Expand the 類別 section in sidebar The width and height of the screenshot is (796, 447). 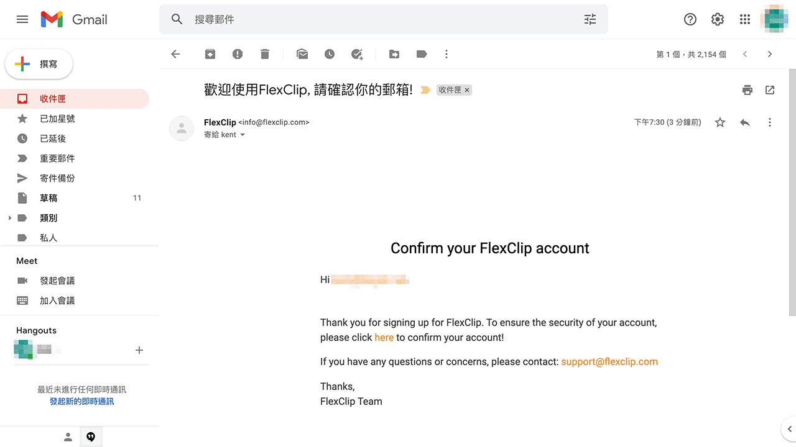[x=9, y=218]
